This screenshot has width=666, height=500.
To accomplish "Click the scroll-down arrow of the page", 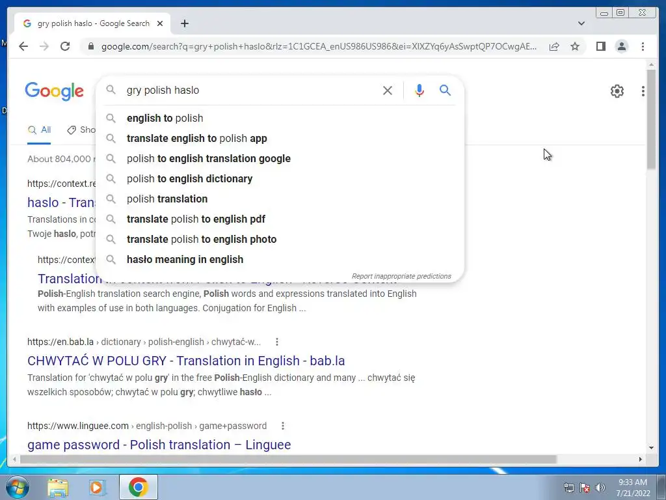I will point(651,447).
